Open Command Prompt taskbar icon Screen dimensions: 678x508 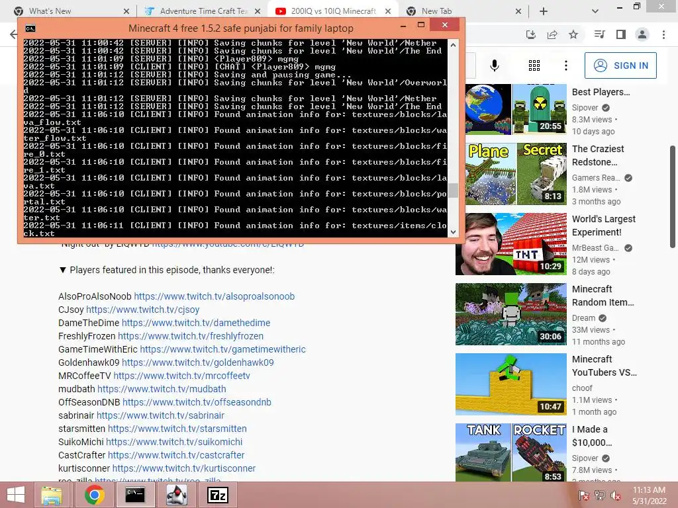(x=134, y=495)
